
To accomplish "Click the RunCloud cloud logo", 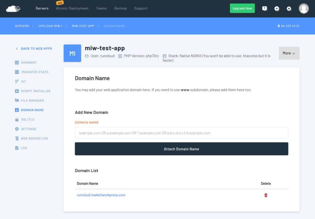I will point(13,9).
